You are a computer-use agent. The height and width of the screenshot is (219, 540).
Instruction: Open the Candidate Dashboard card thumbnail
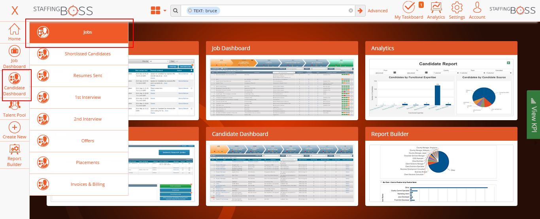[282, 174]
